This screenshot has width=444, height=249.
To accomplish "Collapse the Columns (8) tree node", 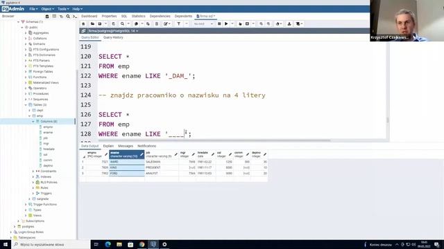I will click(33, 122).
